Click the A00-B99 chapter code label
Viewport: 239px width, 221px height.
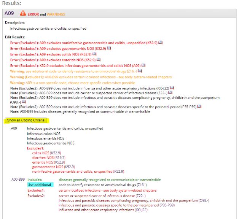pyautogui.click(x=18, y=180)
